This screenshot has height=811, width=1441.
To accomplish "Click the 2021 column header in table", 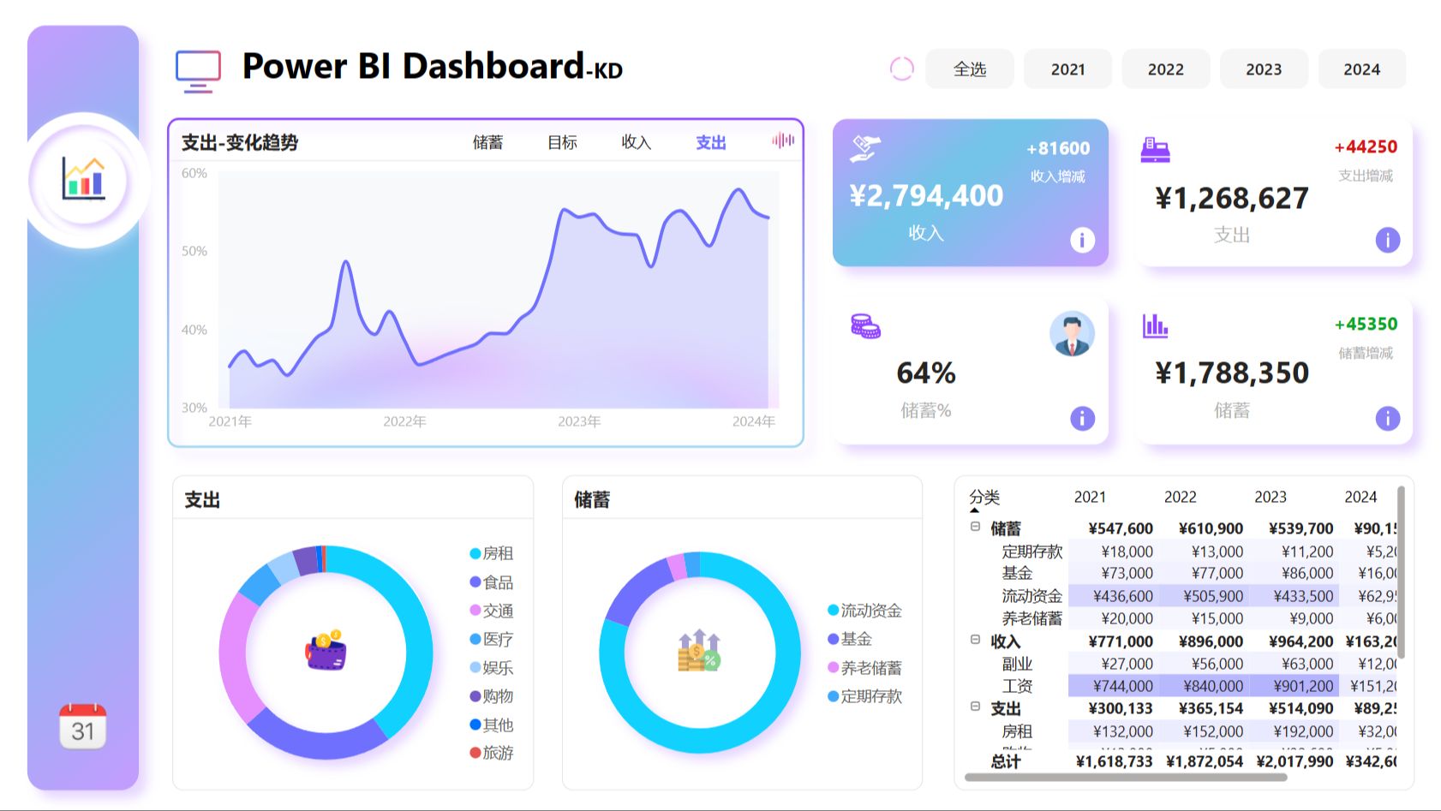I will (1090, 497).
